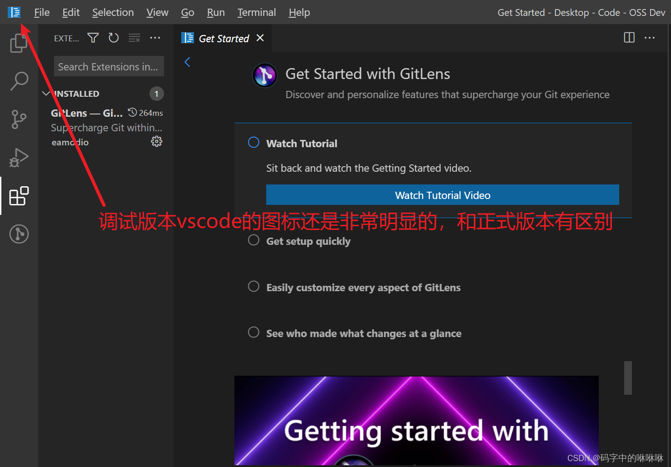Open Extensions panel more actions menu
This screenshot has height=467, width=671.
155,38
